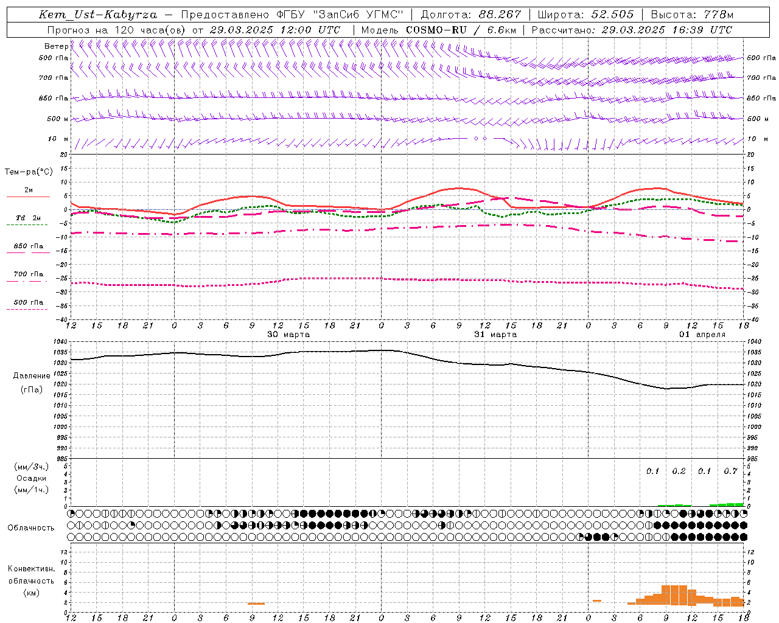Image resolution: width=779 pixels, height=623 pixels.
Task: Click the solid red 2м legend line
Action: coord(28,197)
